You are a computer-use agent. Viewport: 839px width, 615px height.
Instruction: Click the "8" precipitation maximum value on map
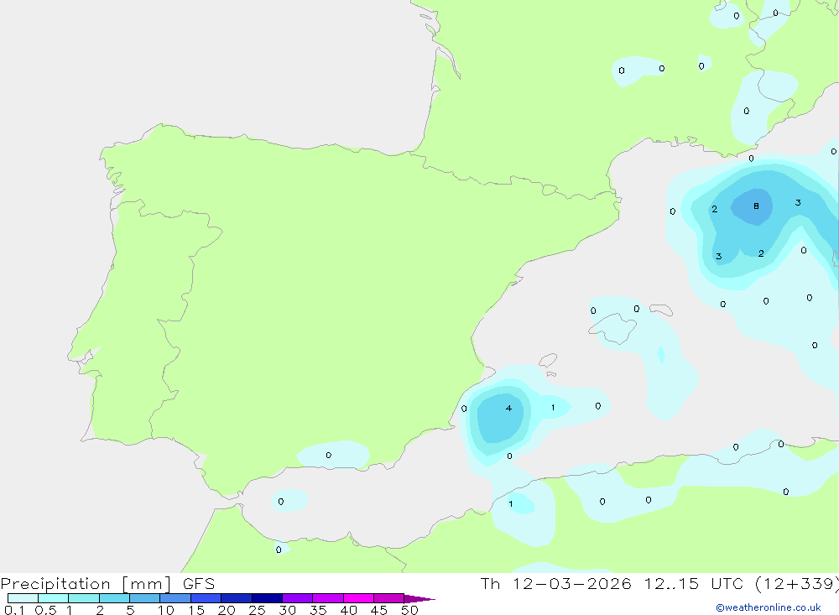pos(756,206)
